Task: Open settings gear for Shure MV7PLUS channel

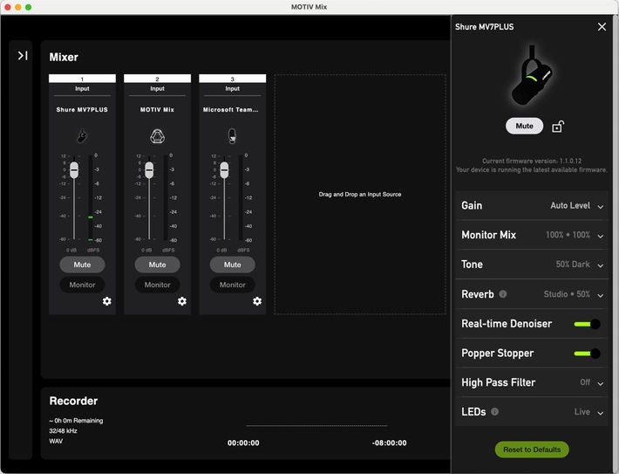Action: [106, 301]
